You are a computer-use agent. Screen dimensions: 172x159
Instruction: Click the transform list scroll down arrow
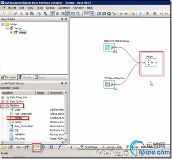(66, 139)
